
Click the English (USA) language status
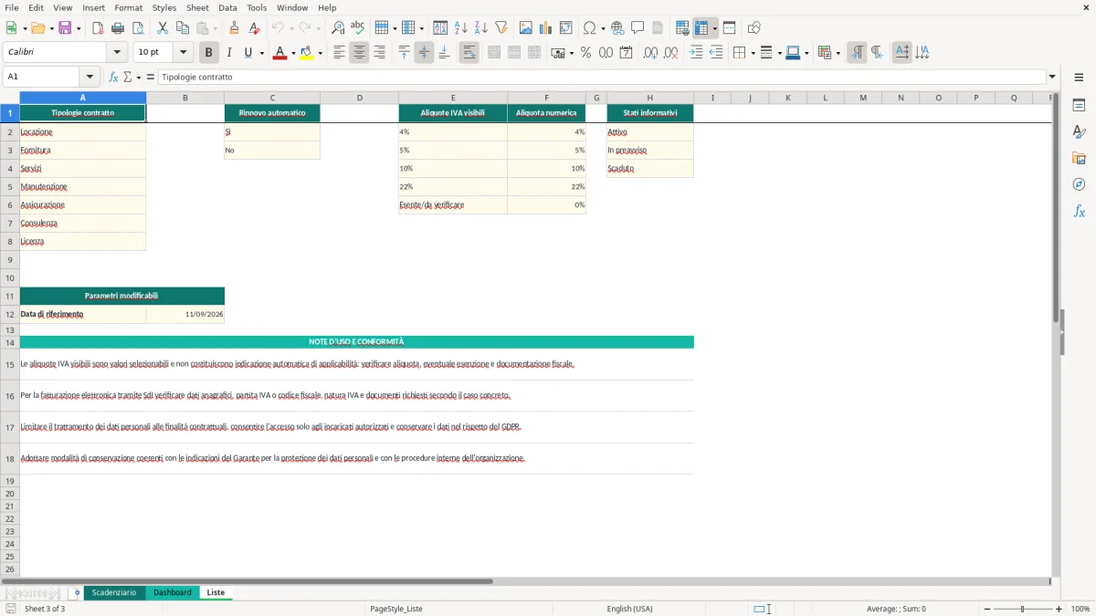pyautogui.click(x=629, y=609)
